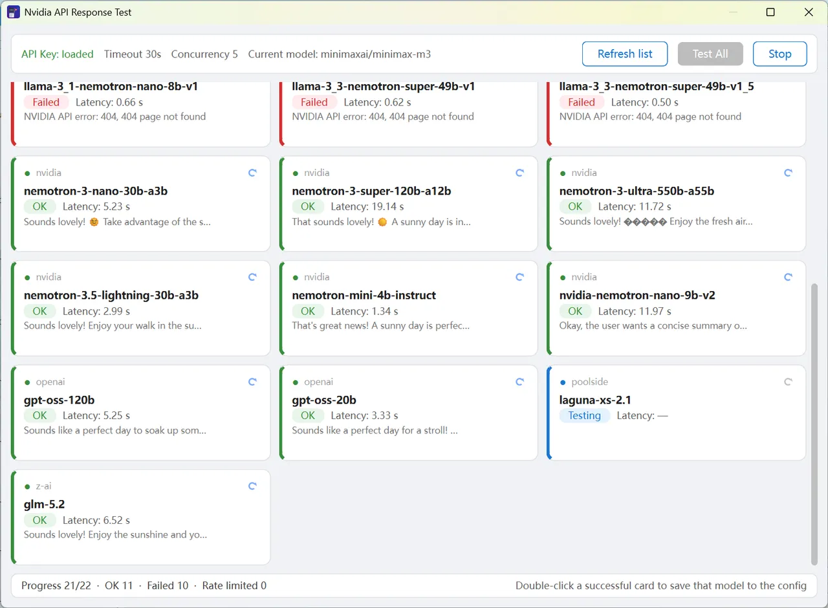This screenshot has width=828, height=608.
Task: Click Failed badge on llama-3_1-nemotron-nano-8b-v1
Action: 46,102
